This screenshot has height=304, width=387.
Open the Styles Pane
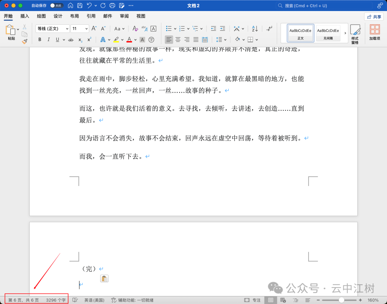[355, 34]
